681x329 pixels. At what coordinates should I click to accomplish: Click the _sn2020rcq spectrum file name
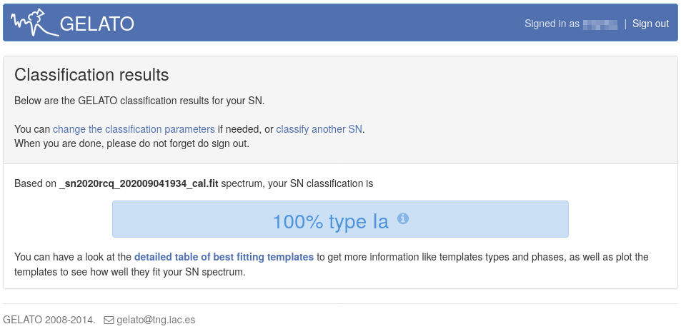139,183
